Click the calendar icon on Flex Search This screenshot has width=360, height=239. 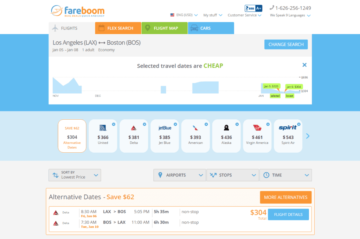coord(102,28)
